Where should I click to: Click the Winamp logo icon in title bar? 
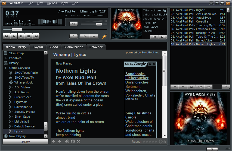4,3
